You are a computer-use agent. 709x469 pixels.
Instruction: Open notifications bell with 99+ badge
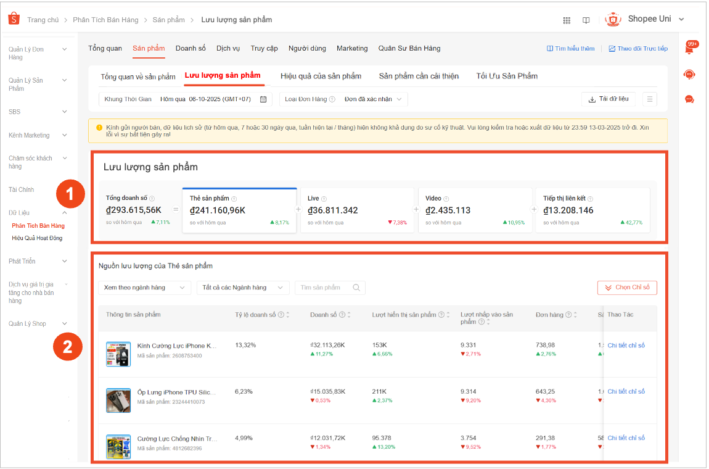(689, 49)
